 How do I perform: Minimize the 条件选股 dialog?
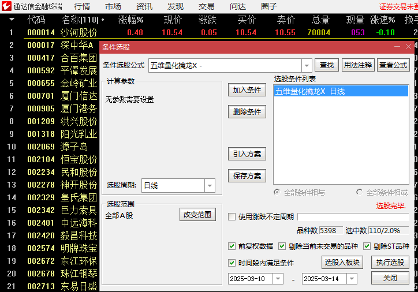click(397, 47)
